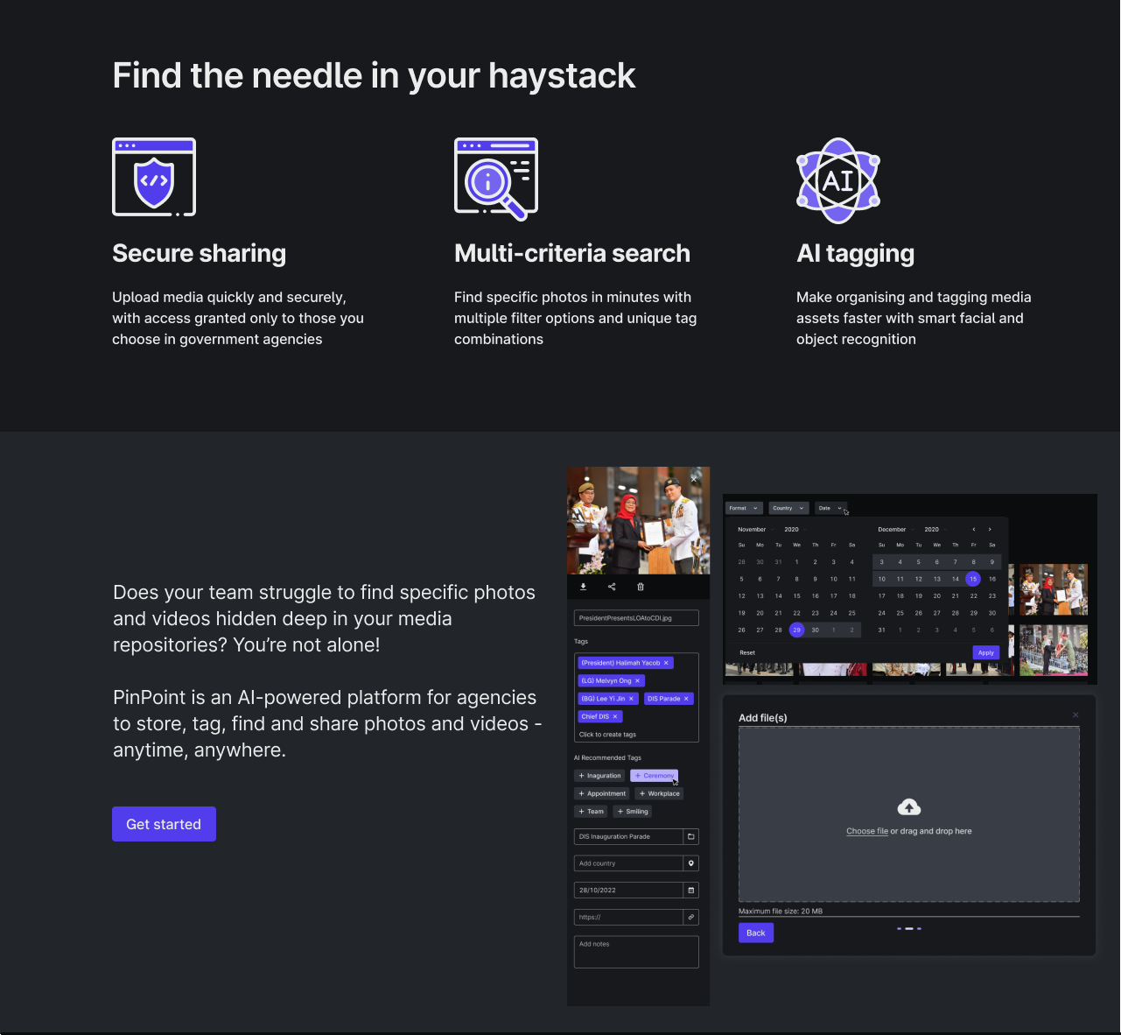Image resolution: width=1121 pixels, height=1035 pixels.
Task: Click the Add notes text area
Action: [x=636, y=952]
